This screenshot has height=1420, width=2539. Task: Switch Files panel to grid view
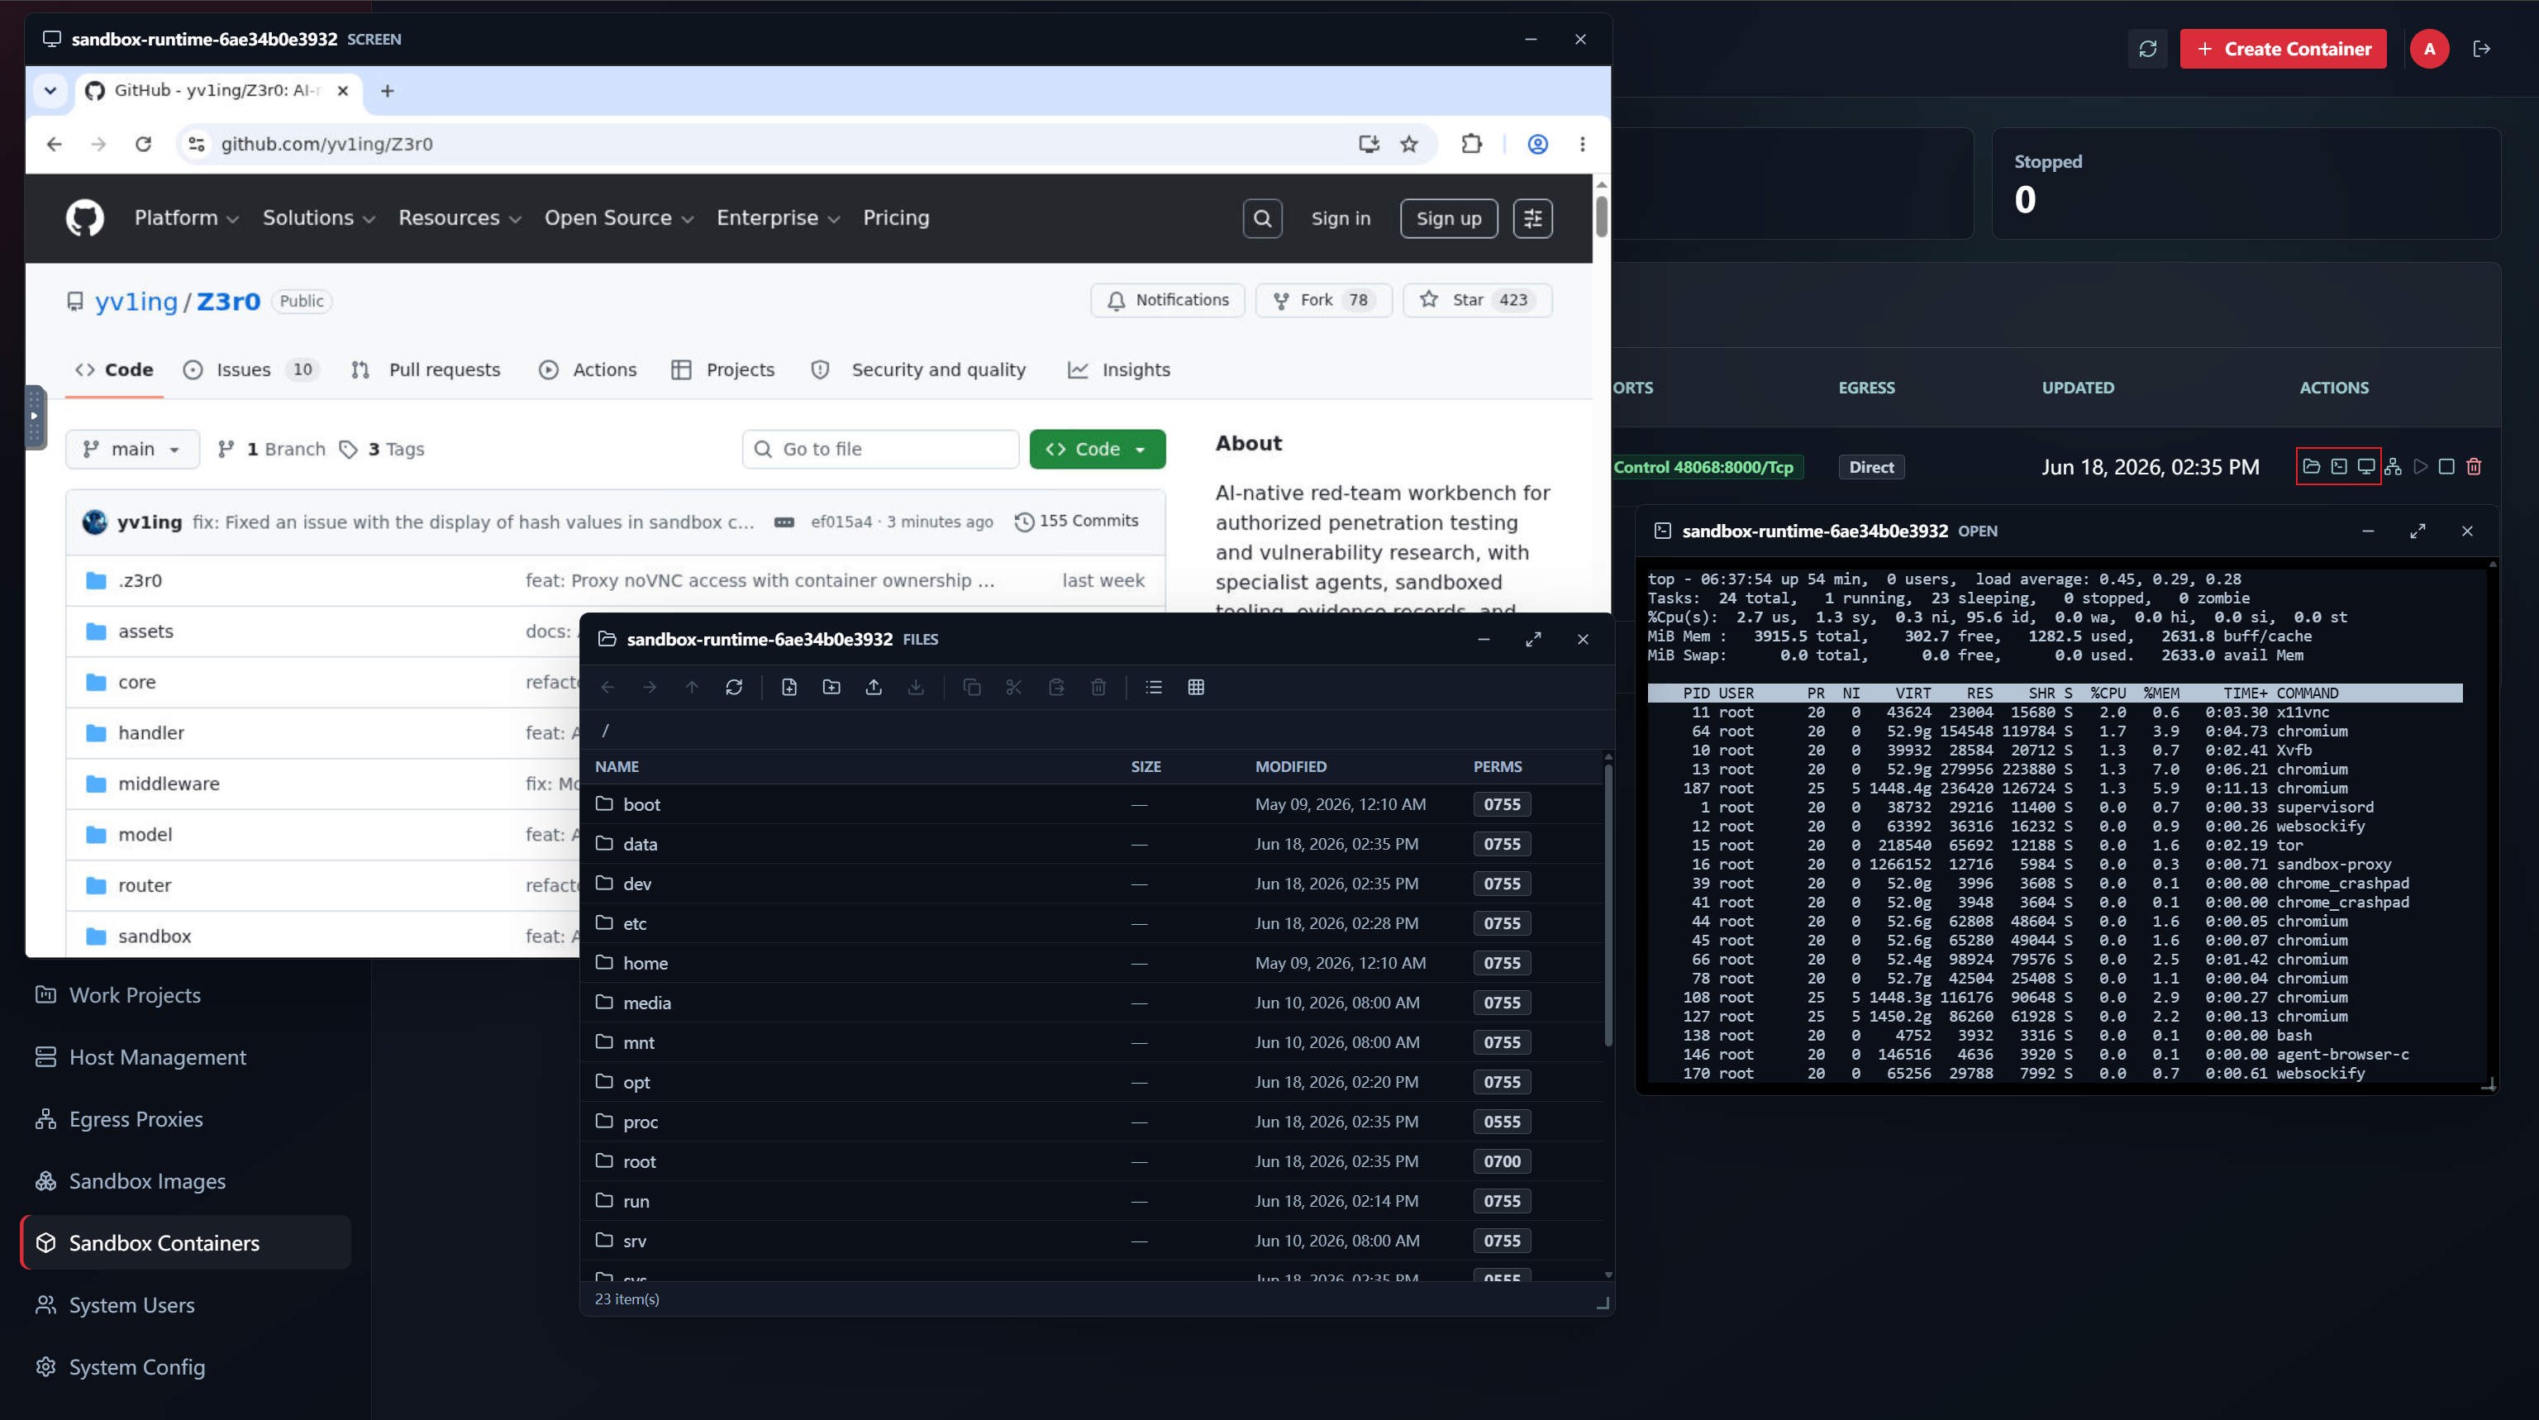(1197, 688)
